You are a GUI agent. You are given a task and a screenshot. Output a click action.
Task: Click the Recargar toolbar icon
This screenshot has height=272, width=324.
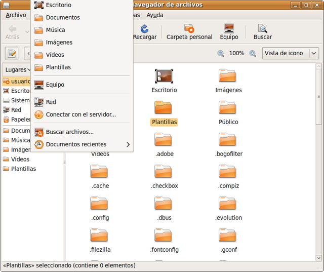tap(144, 29)
